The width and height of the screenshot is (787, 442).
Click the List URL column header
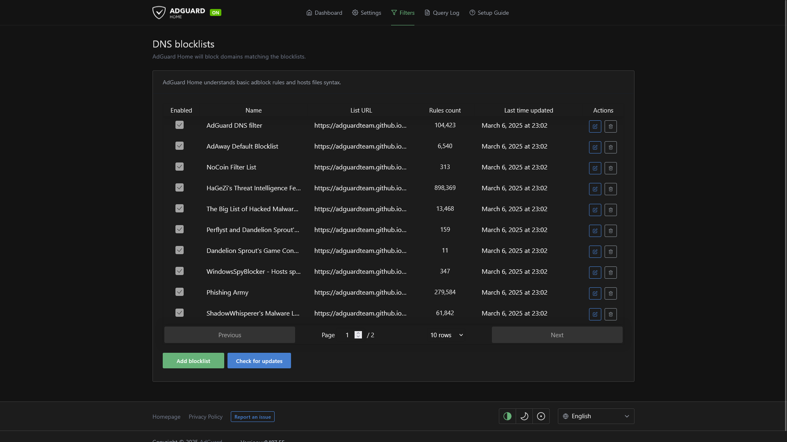pos(361,110)
